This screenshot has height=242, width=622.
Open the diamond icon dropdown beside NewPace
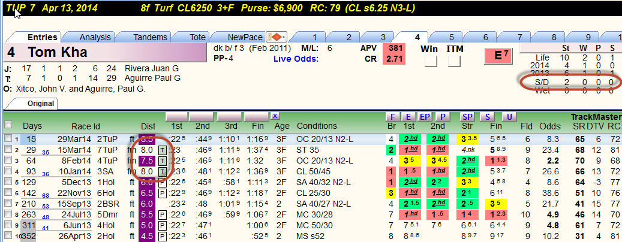277,37
